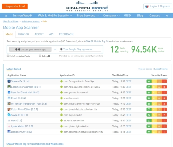
Task: Switch to the HOW-TO tab
Action: (23, 34)
